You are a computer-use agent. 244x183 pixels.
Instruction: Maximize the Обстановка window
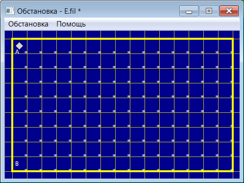[x=209, y=11]
